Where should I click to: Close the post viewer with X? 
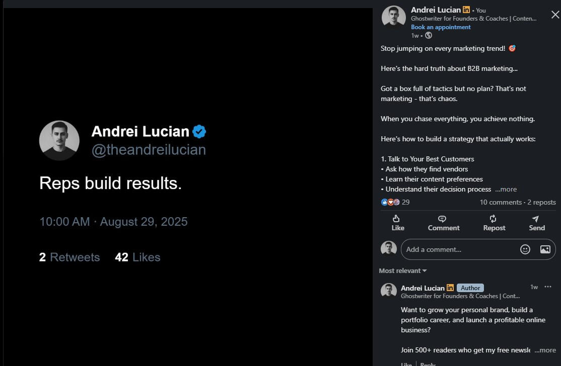(x=555, y=15)
